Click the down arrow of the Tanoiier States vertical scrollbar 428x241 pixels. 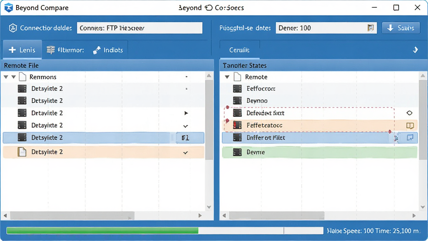pyautogui.click(x=423, y=207)
